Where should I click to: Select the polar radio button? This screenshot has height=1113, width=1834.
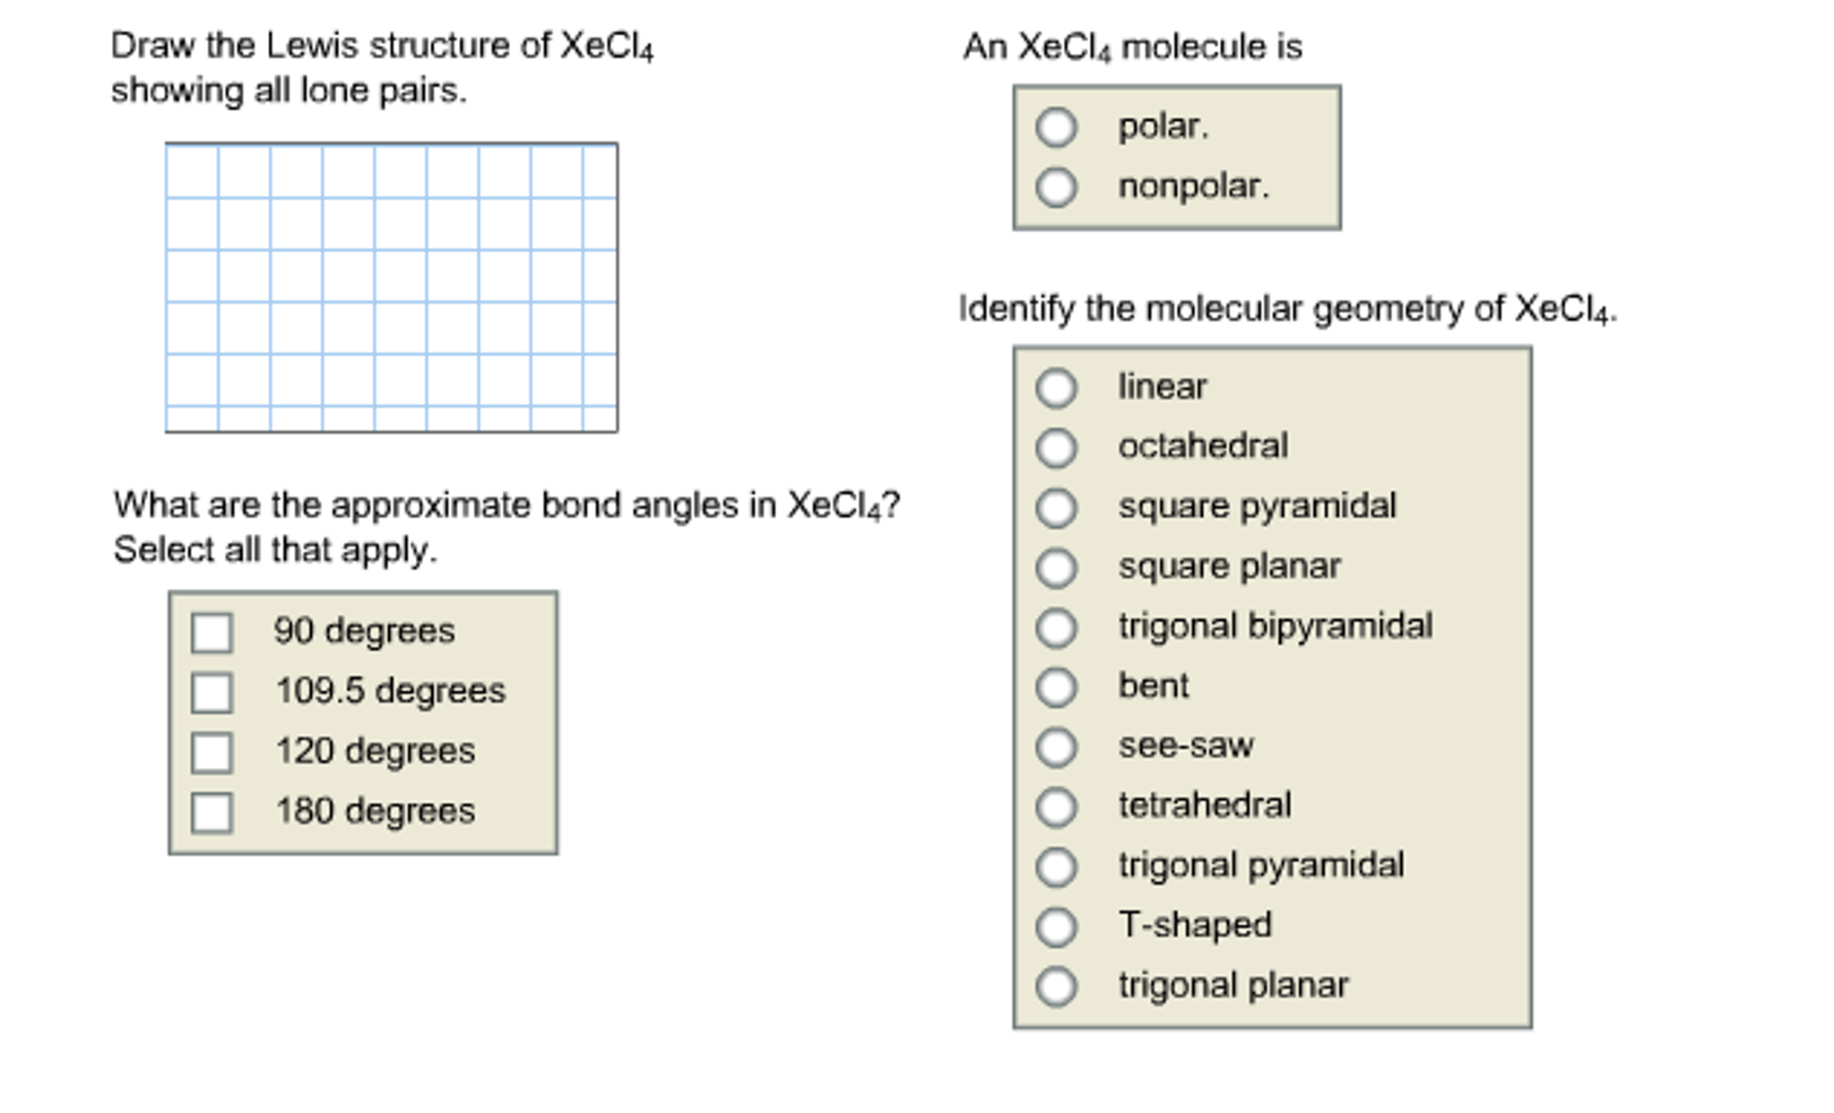[1059, 127]
